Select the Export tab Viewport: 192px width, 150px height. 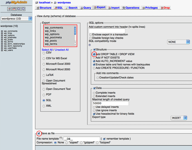click(100, 7)
